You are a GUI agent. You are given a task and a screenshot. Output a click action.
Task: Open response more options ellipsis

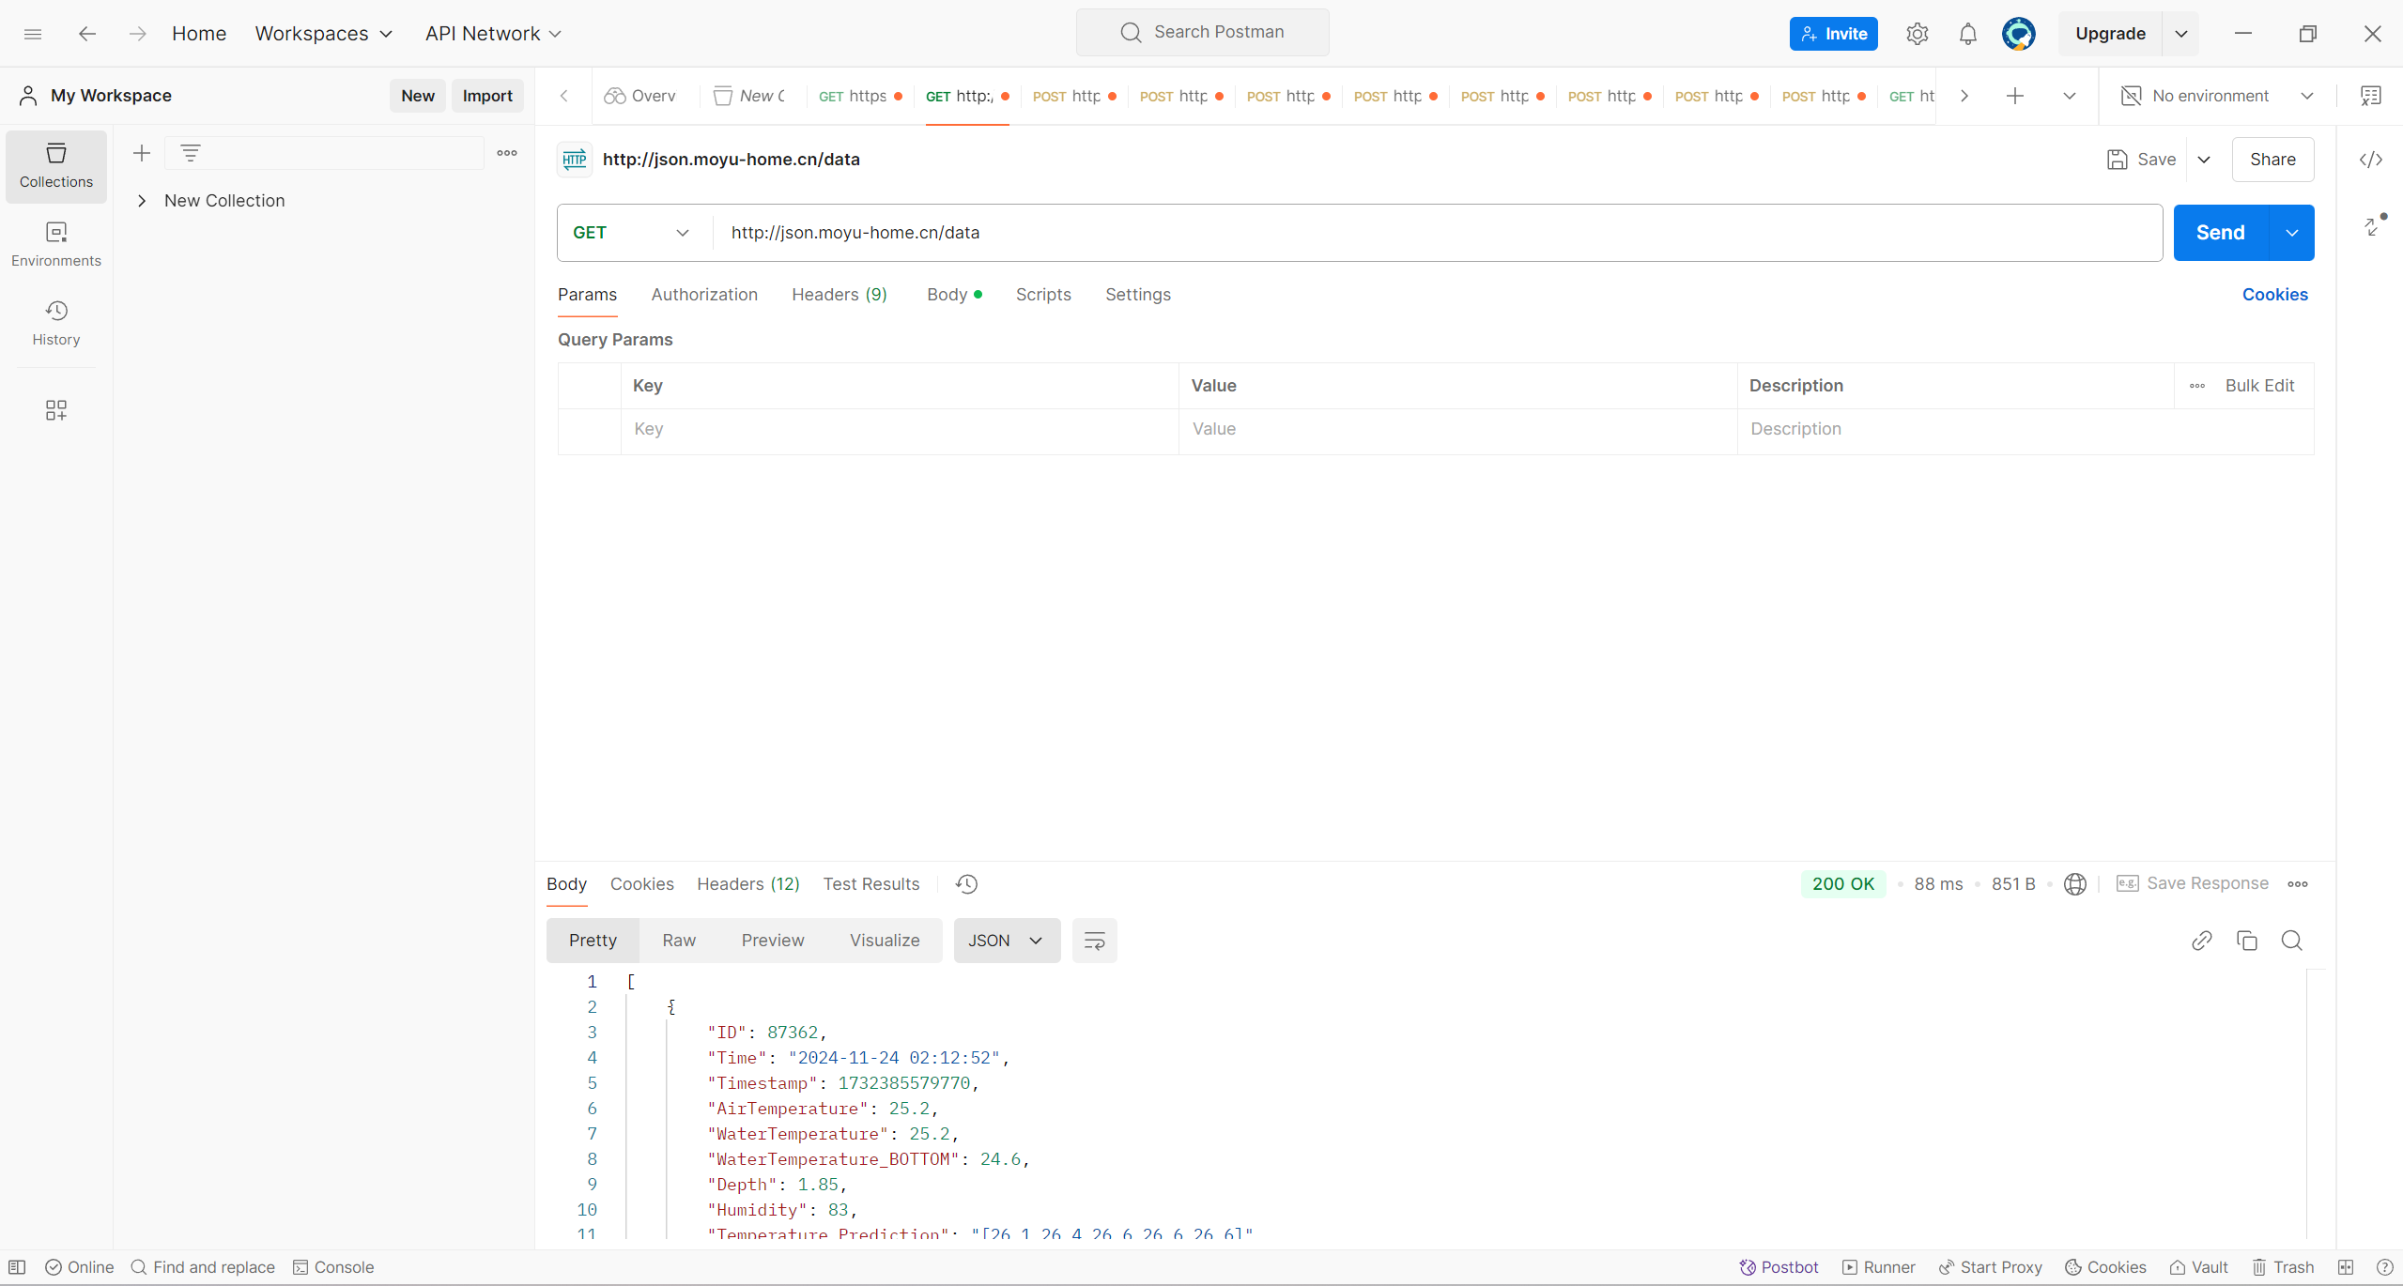[2298, 884]
